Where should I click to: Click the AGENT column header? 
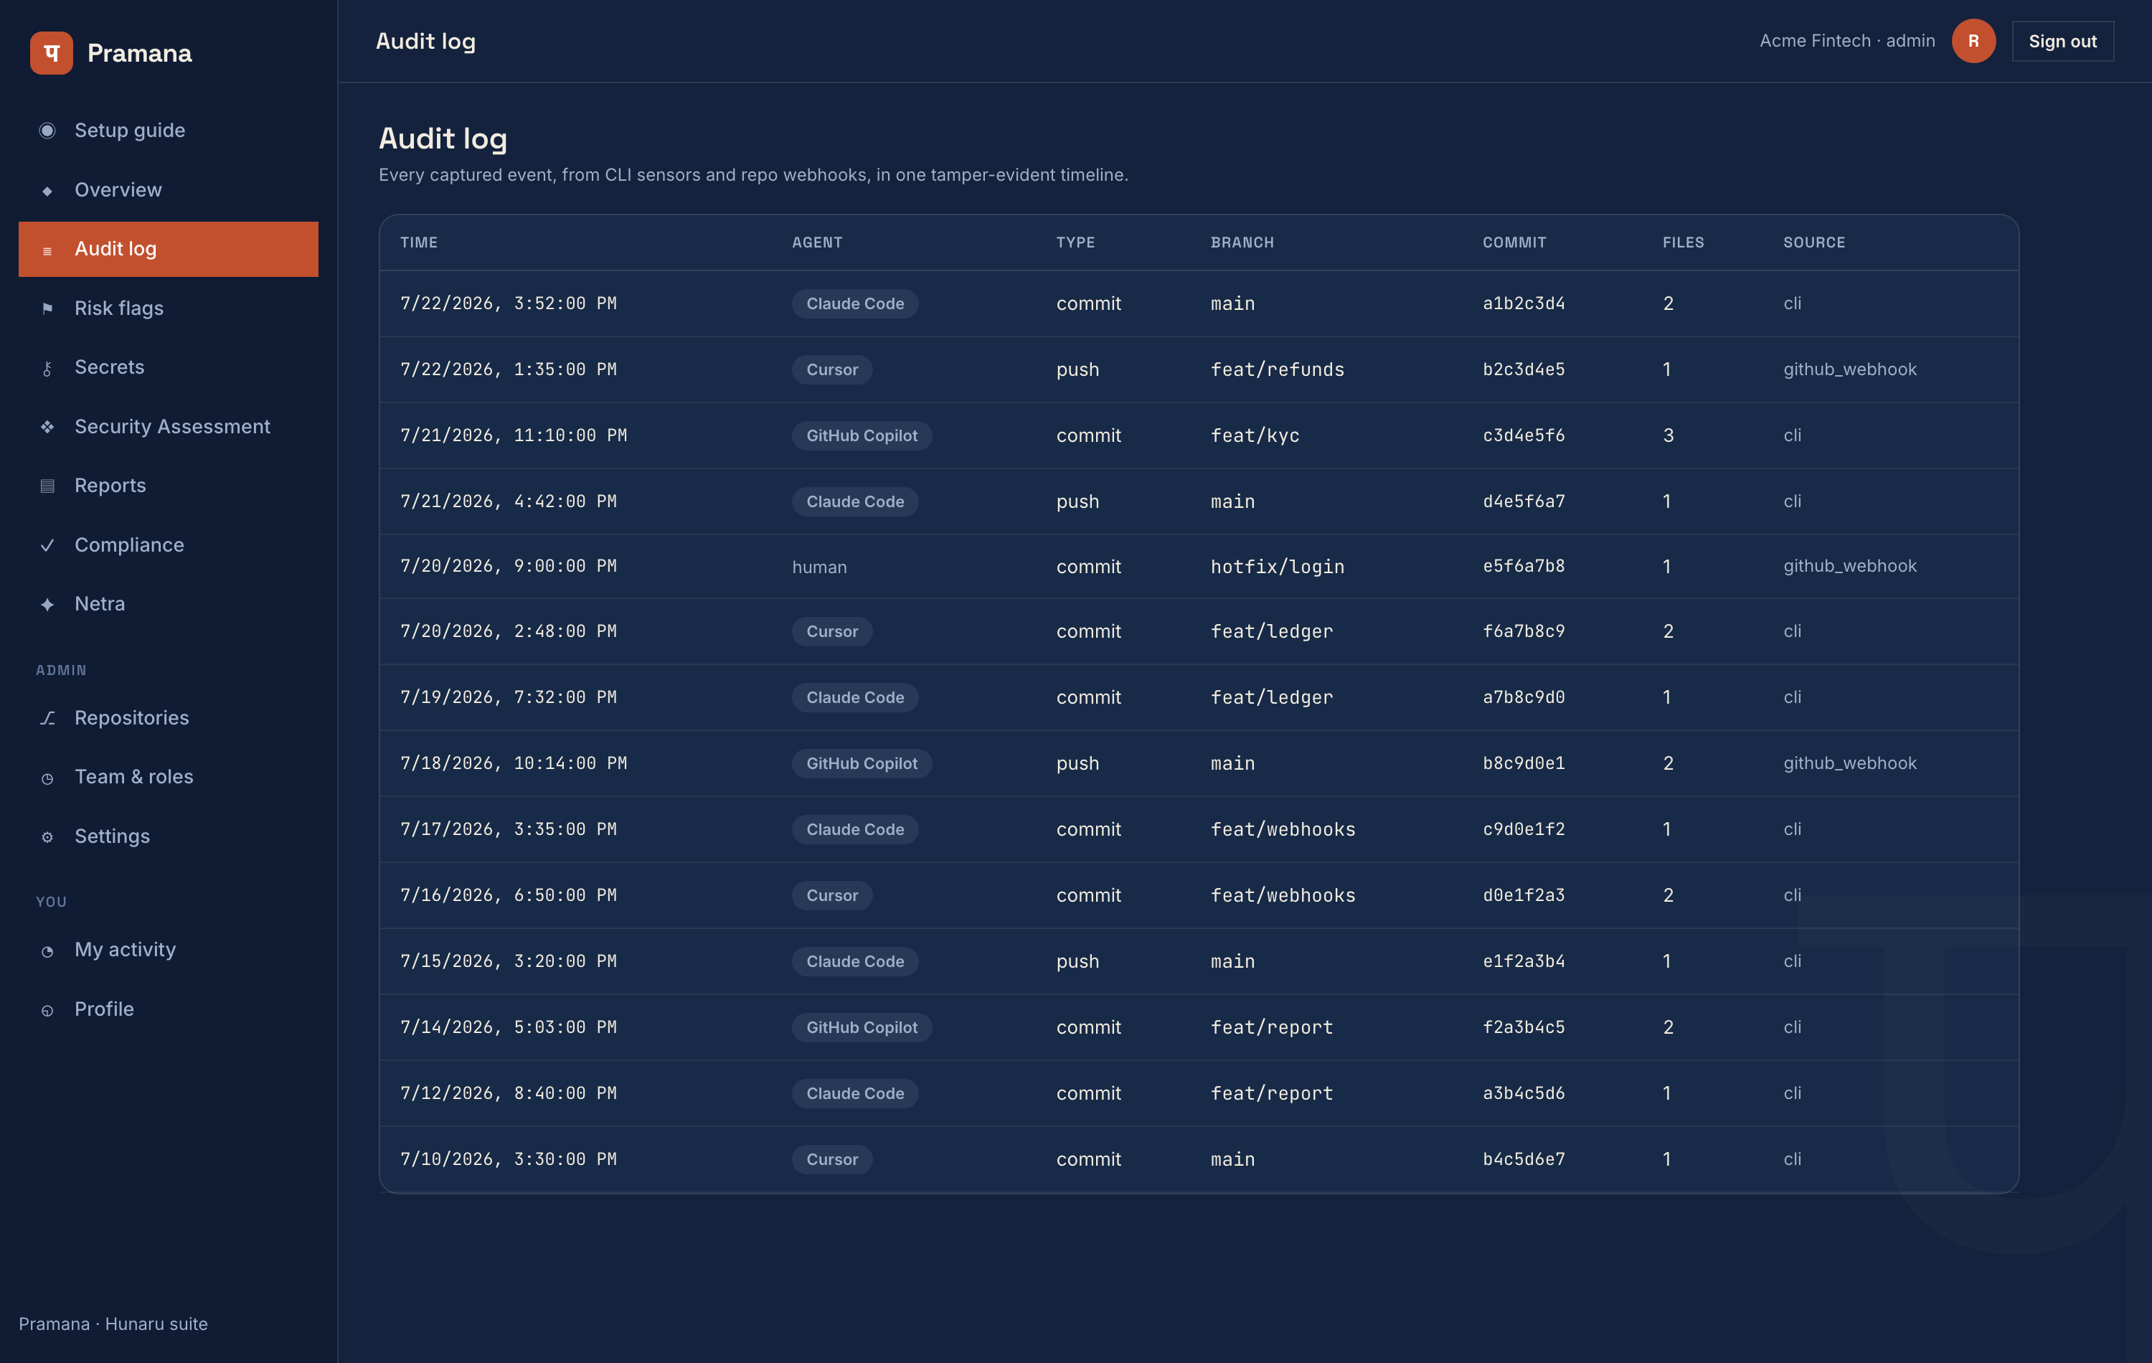coord(817,242)
